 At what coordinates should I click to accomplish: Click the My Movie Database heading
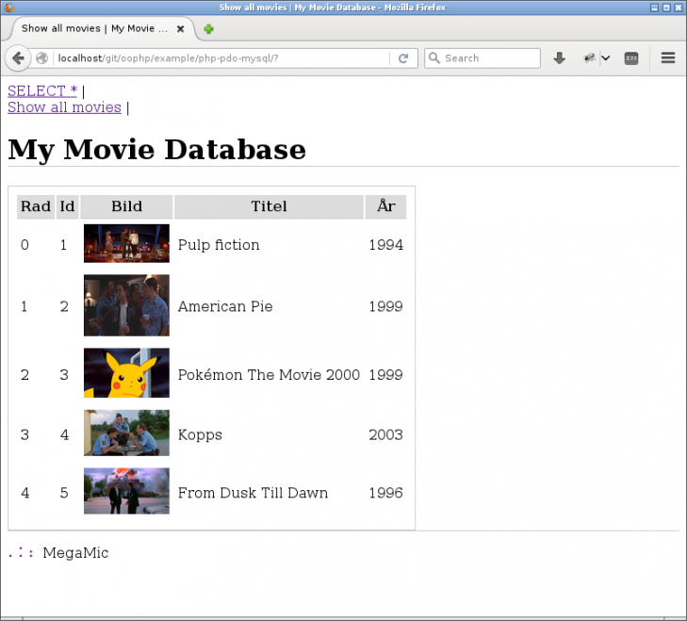coord(156,150)
